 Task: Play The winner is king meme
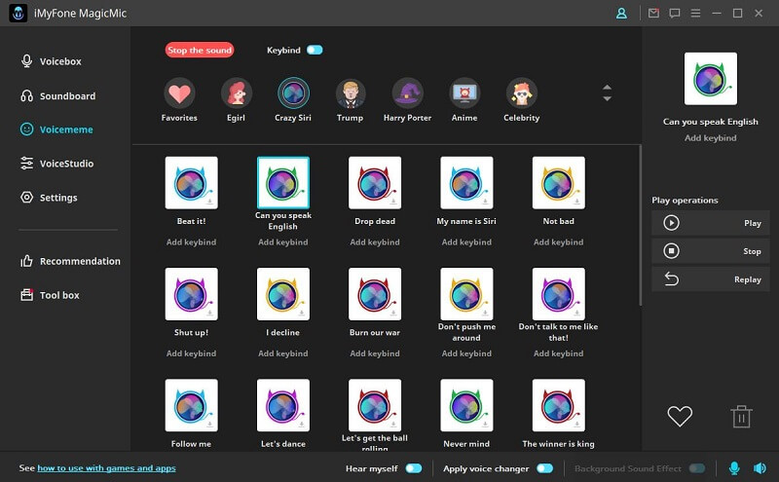(x=558, y=405)
